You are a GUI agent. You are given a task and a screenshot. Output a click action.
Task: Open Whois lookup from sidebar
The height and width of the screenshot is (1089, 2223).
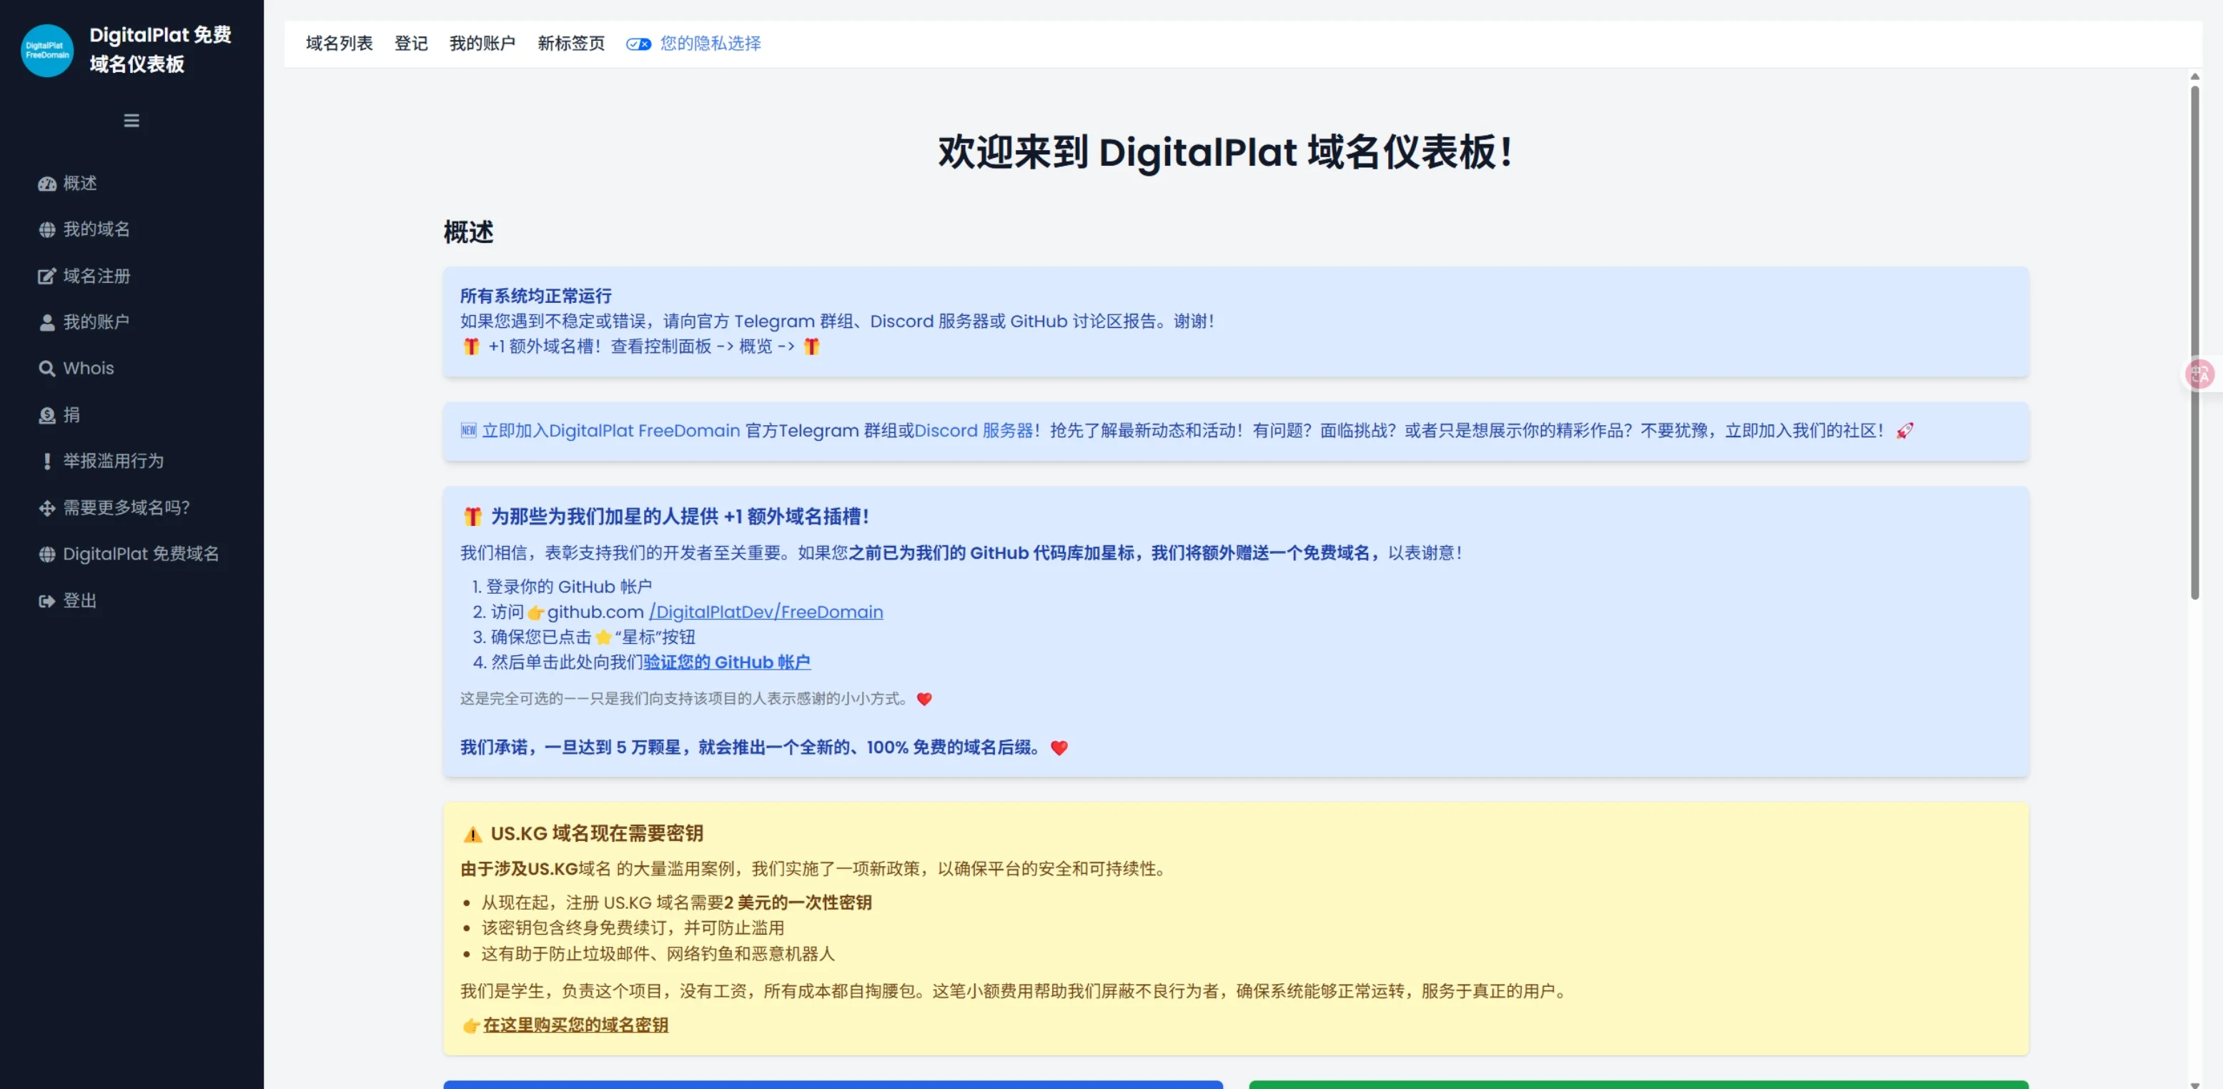pos(76,369)
